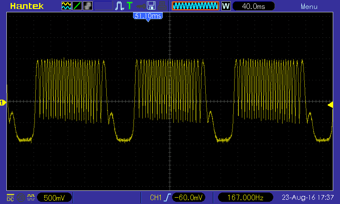Click the square wave invert icon
Viewport: 340px width, 204px height.
click(x=31, y=197)
